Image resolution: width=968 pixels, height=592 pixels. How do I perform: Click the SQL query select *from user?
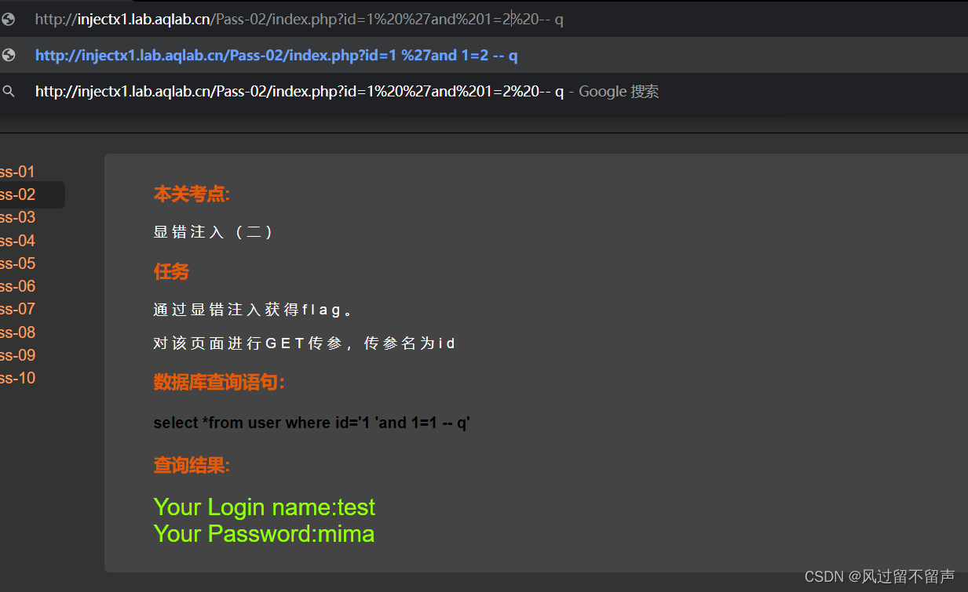[312, 423]
